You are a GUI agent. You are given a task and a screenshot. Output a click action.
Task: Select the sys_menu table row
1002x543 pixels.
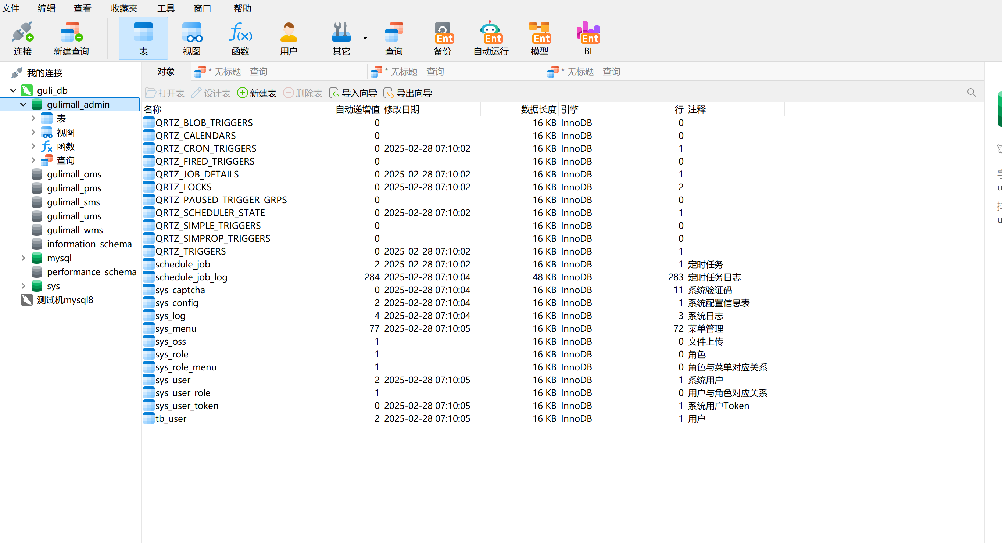tap(176, 329)
